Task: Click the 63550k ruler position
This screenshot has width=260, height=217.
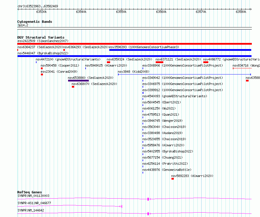Action: pos(121,12)
